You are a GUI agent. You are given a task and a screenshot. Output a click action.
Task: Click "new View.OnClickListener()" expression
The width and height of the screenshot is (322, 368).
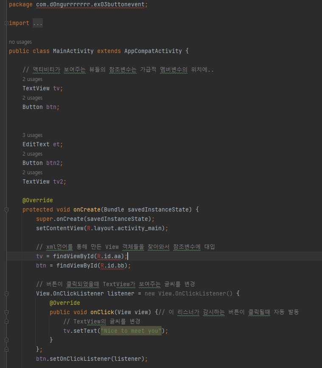click(x=189, y=294)
